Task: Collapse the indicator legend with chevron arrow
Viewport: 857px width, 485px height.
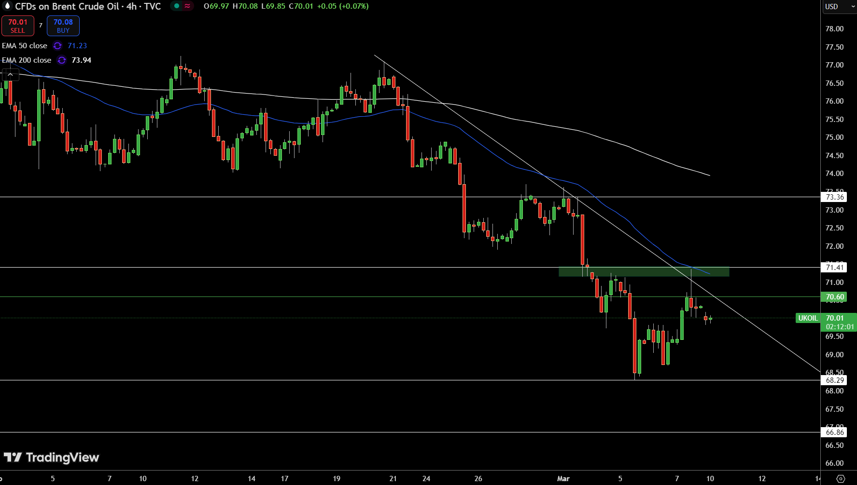Action: pyautogui.click(x=10, y=75)
